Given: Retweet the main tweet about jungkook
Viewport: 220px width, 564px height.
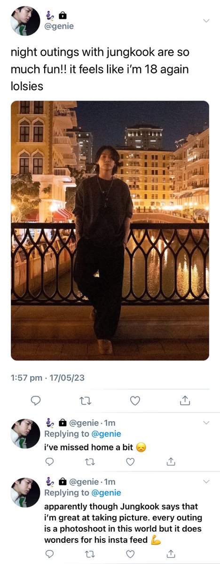Looking at the screenshot, I should 85,400.
